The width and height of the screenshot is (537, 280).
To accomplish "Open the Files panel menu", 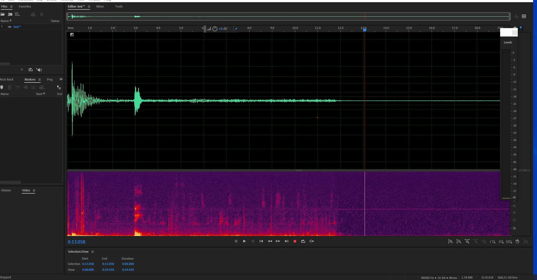I will point(11,6).
